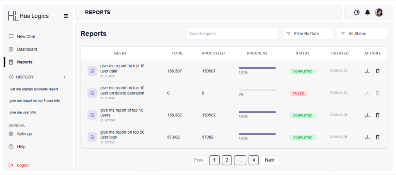The height and width of the screenshot is (175, 396).
Task: Expand the HISTORY section chevron
Action: pos(65,77)
